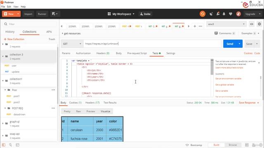Open the Test Results tab
264x148 pixels.
(110, 102)
